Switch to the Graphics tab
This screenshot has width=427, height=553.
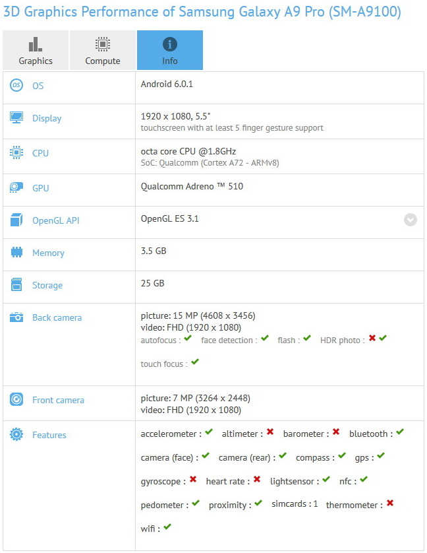click(x=36, y=50)
